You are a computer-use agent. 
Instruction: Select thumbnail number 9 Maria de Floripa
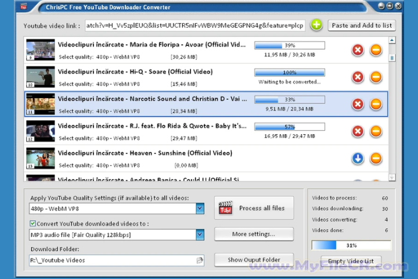tap(41, 49)
